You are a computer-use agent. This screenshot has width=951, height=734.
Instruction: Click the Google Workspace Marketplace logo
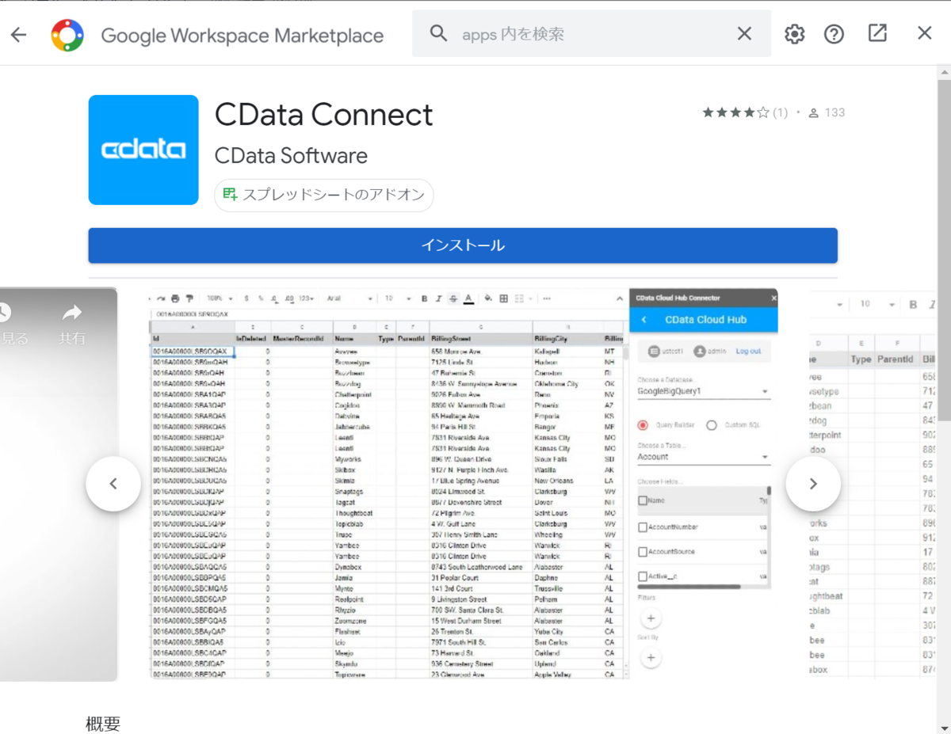tap(67, 35)
